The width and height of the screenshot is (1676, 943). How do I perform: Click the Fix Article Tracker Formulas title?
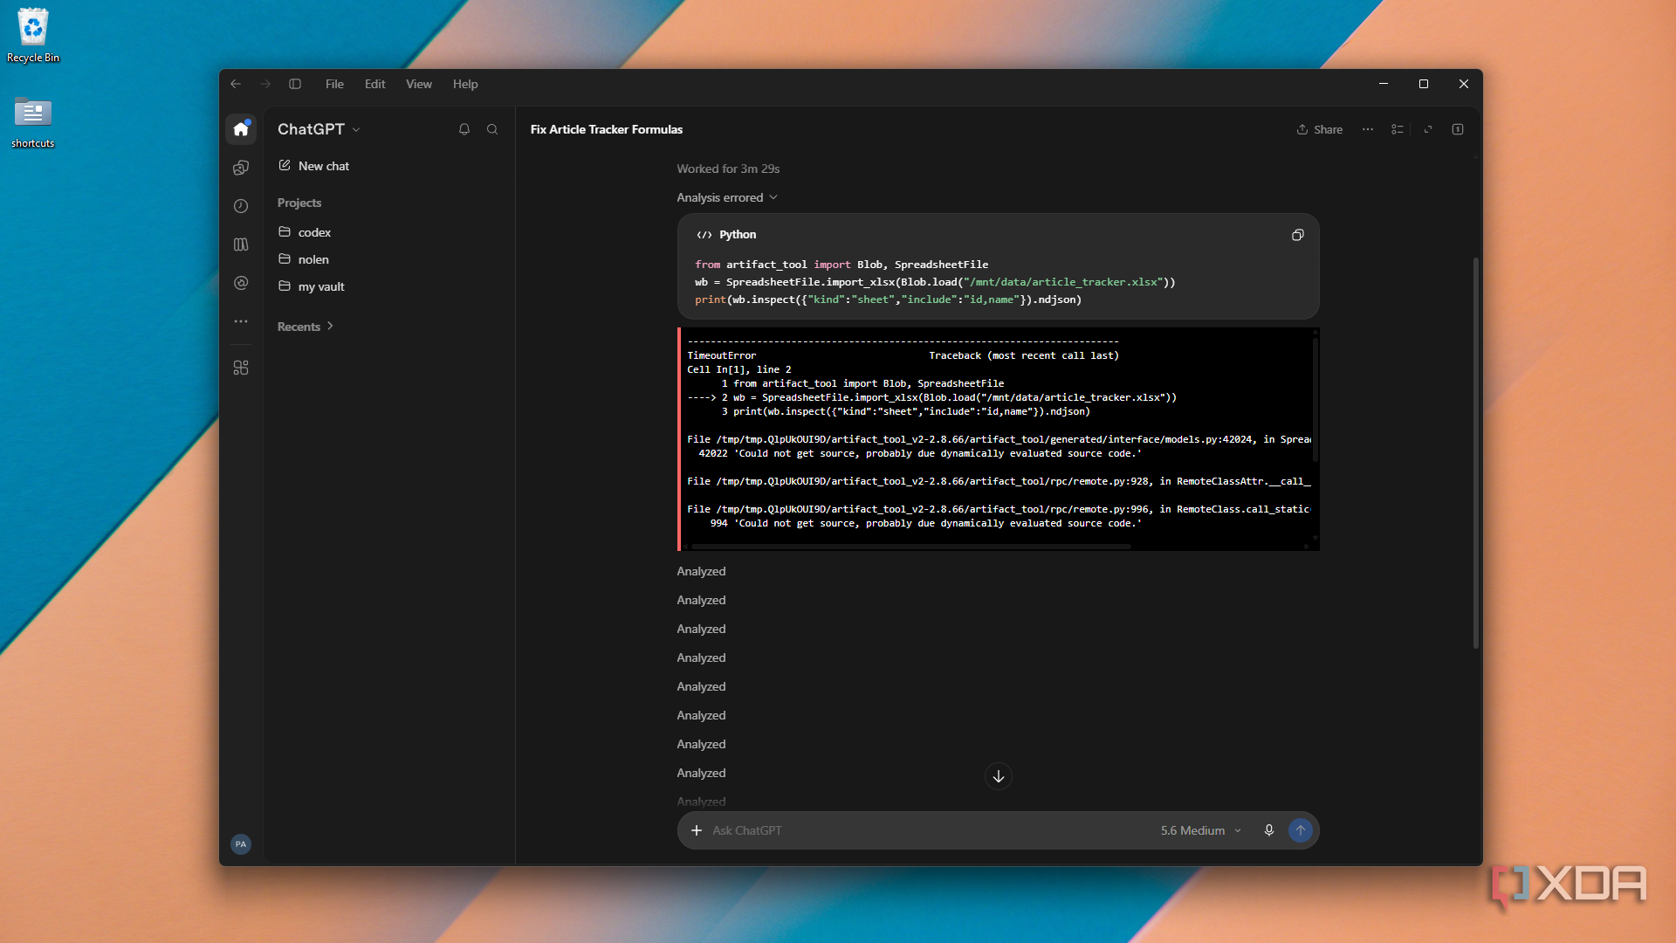[x=607, y=129]
